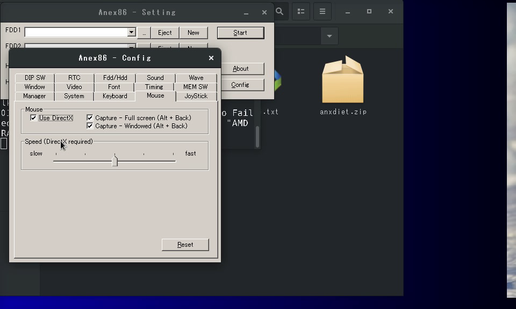
Task: Toggle Capture - Full screen checkbox
Action: [x=90, y=118]
